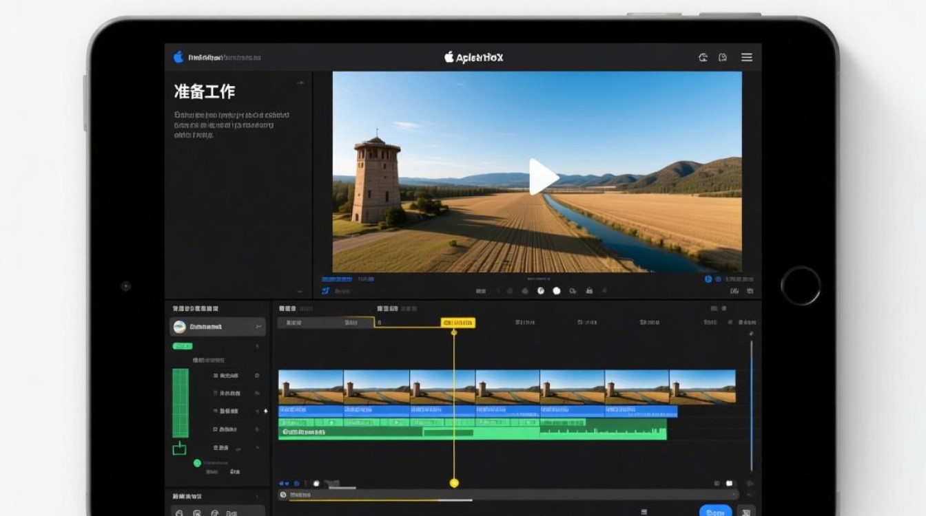Expand the chevron at bottom of left panel
Viewport: 926px width, 516px height.
(x=300, y=292)
